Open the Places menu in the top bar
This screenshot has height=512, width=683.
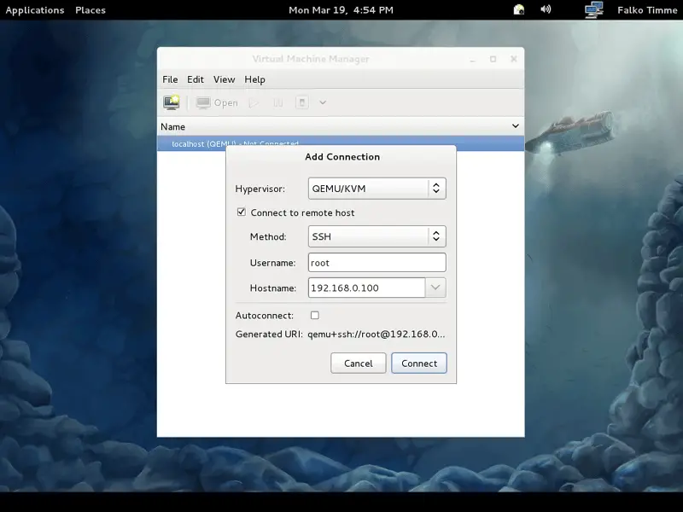[x=90, y=10]
